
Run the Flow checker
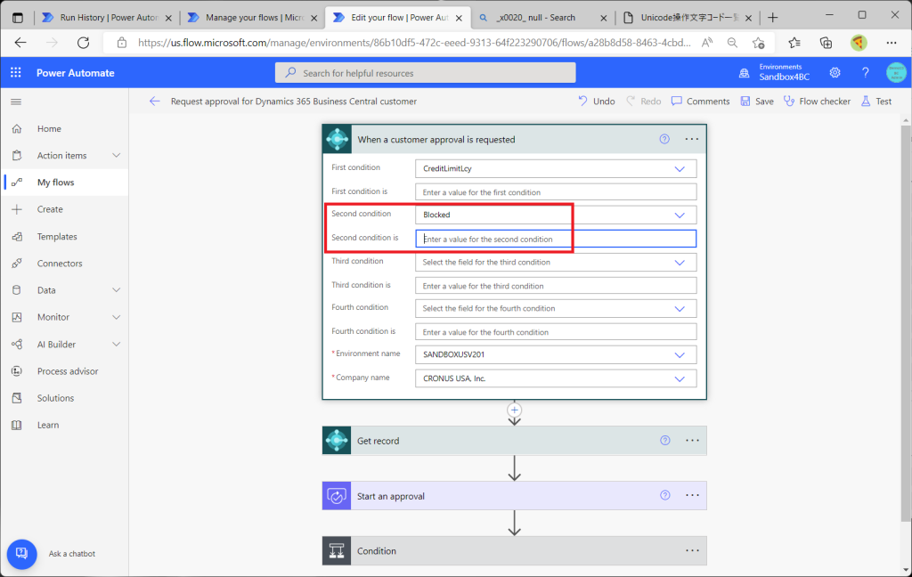pyautogui.click(x=817, y=102)
